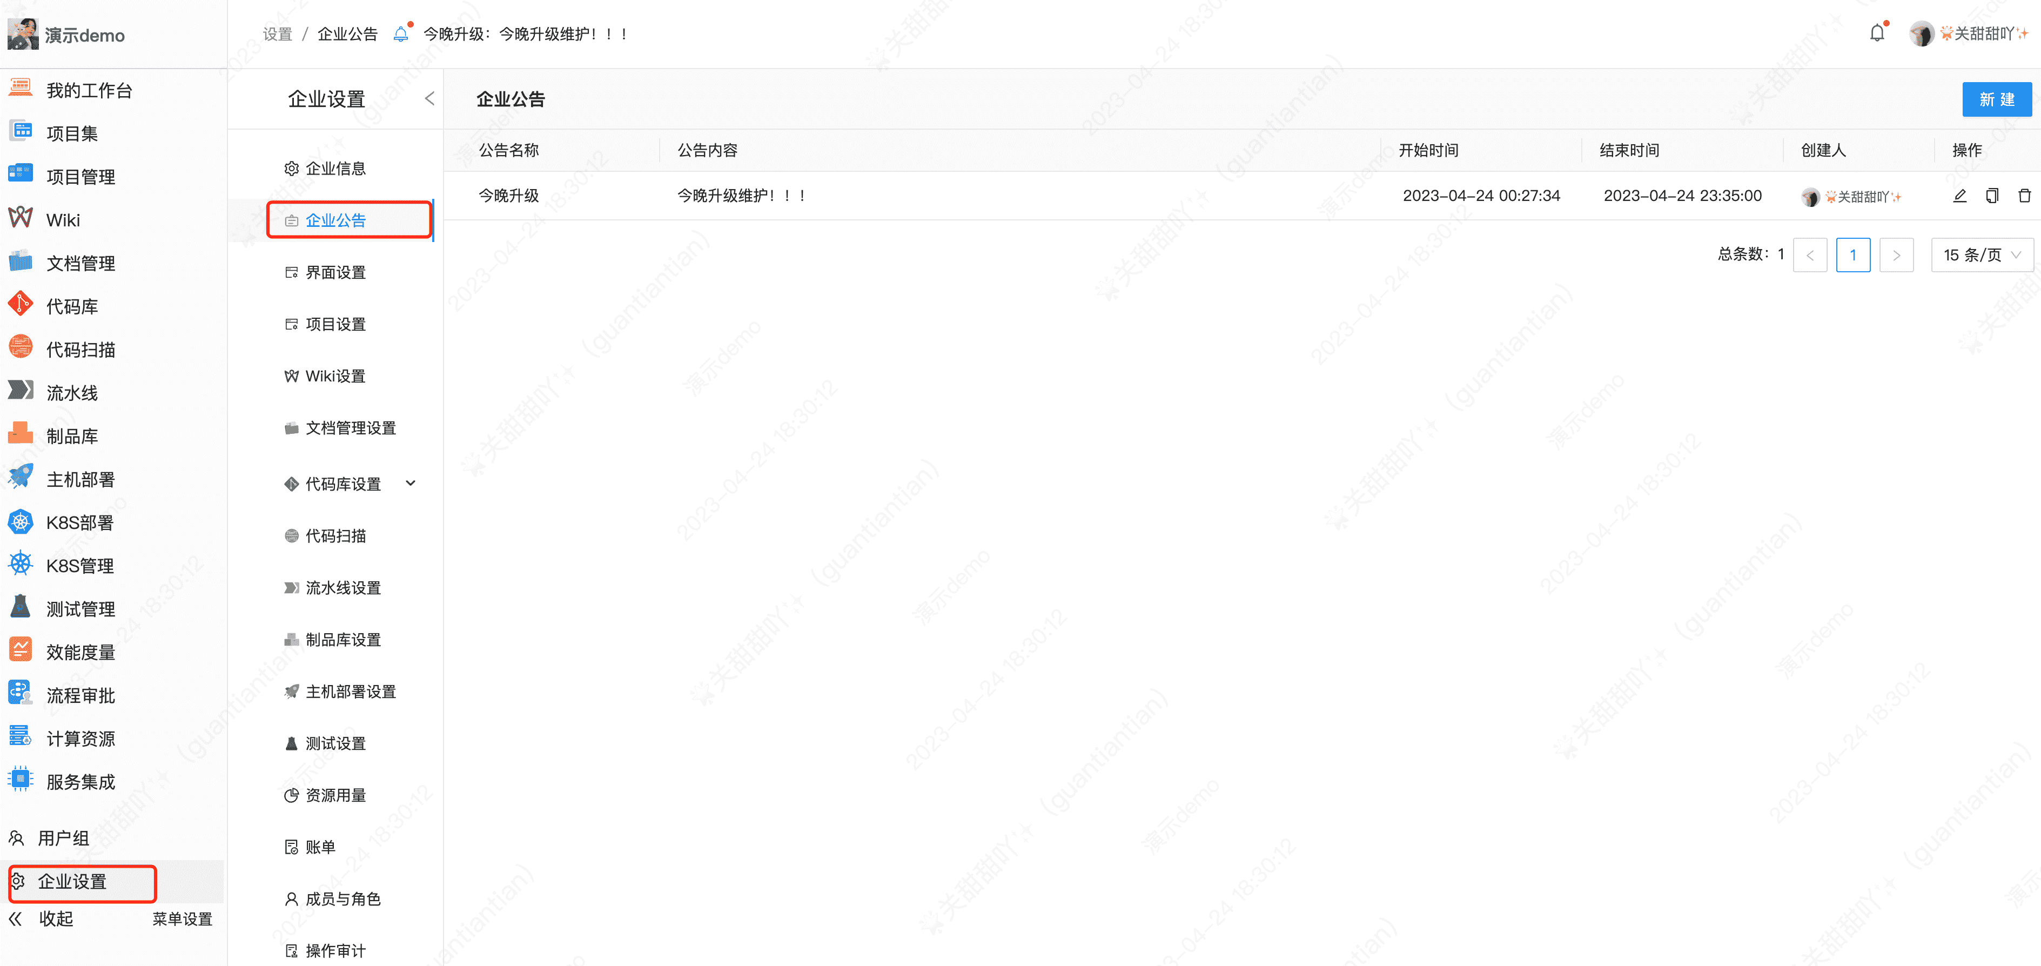The width and height of the screenshot is (2041, 966).
Task: Copy the 今晚升级 announcement
Action: click(x=1993, y=196)
